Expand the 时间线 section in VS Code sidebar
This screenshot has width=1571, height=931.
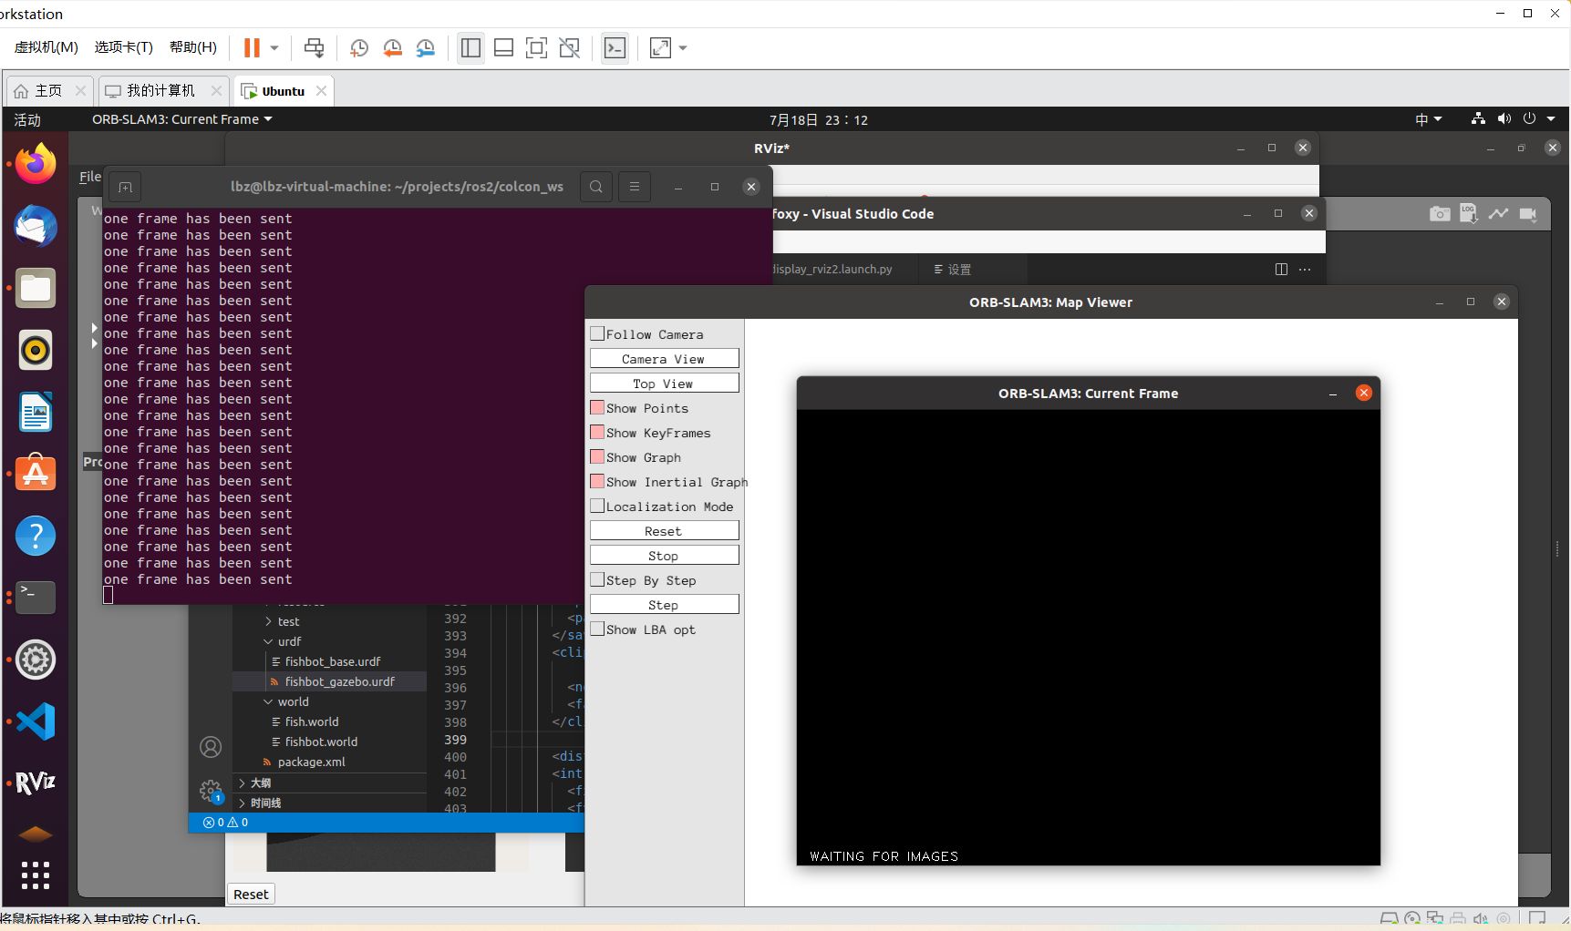(264, 803)
